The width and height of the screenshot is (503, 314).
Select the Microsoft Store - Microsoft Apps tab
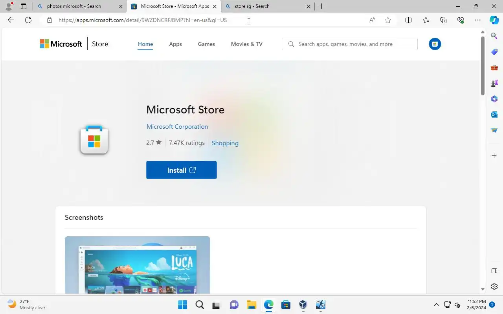coord(174,6)
